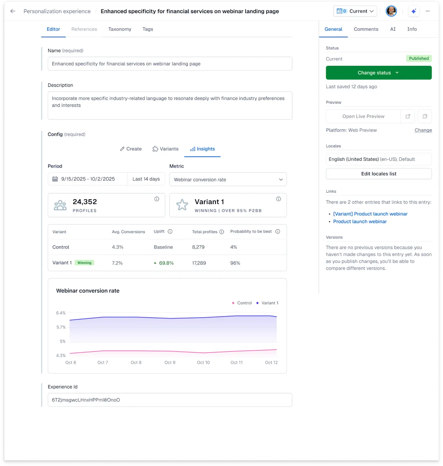This screenshot has width=443, height=466.
Task: Click the back arrow icon
Action: [x=13, y=11]
